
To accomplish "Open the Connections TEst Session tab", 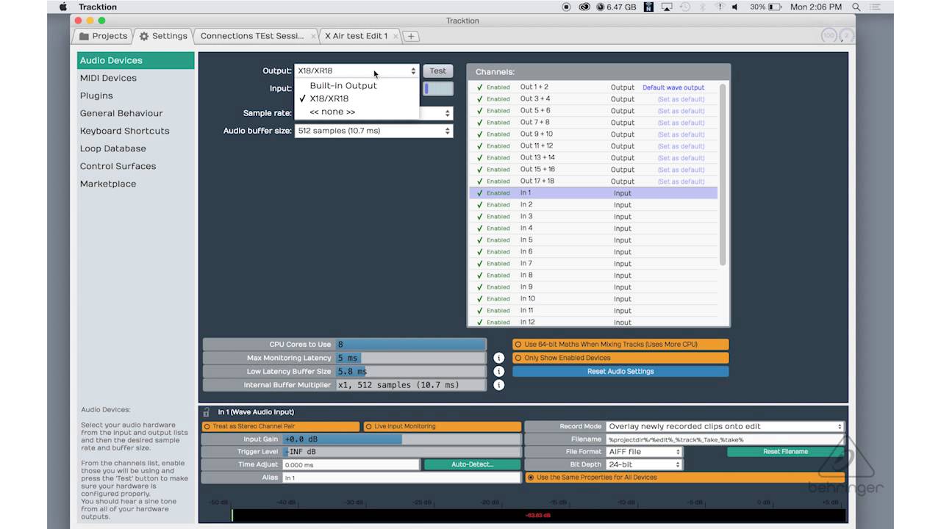I will [x=252, y=36].
